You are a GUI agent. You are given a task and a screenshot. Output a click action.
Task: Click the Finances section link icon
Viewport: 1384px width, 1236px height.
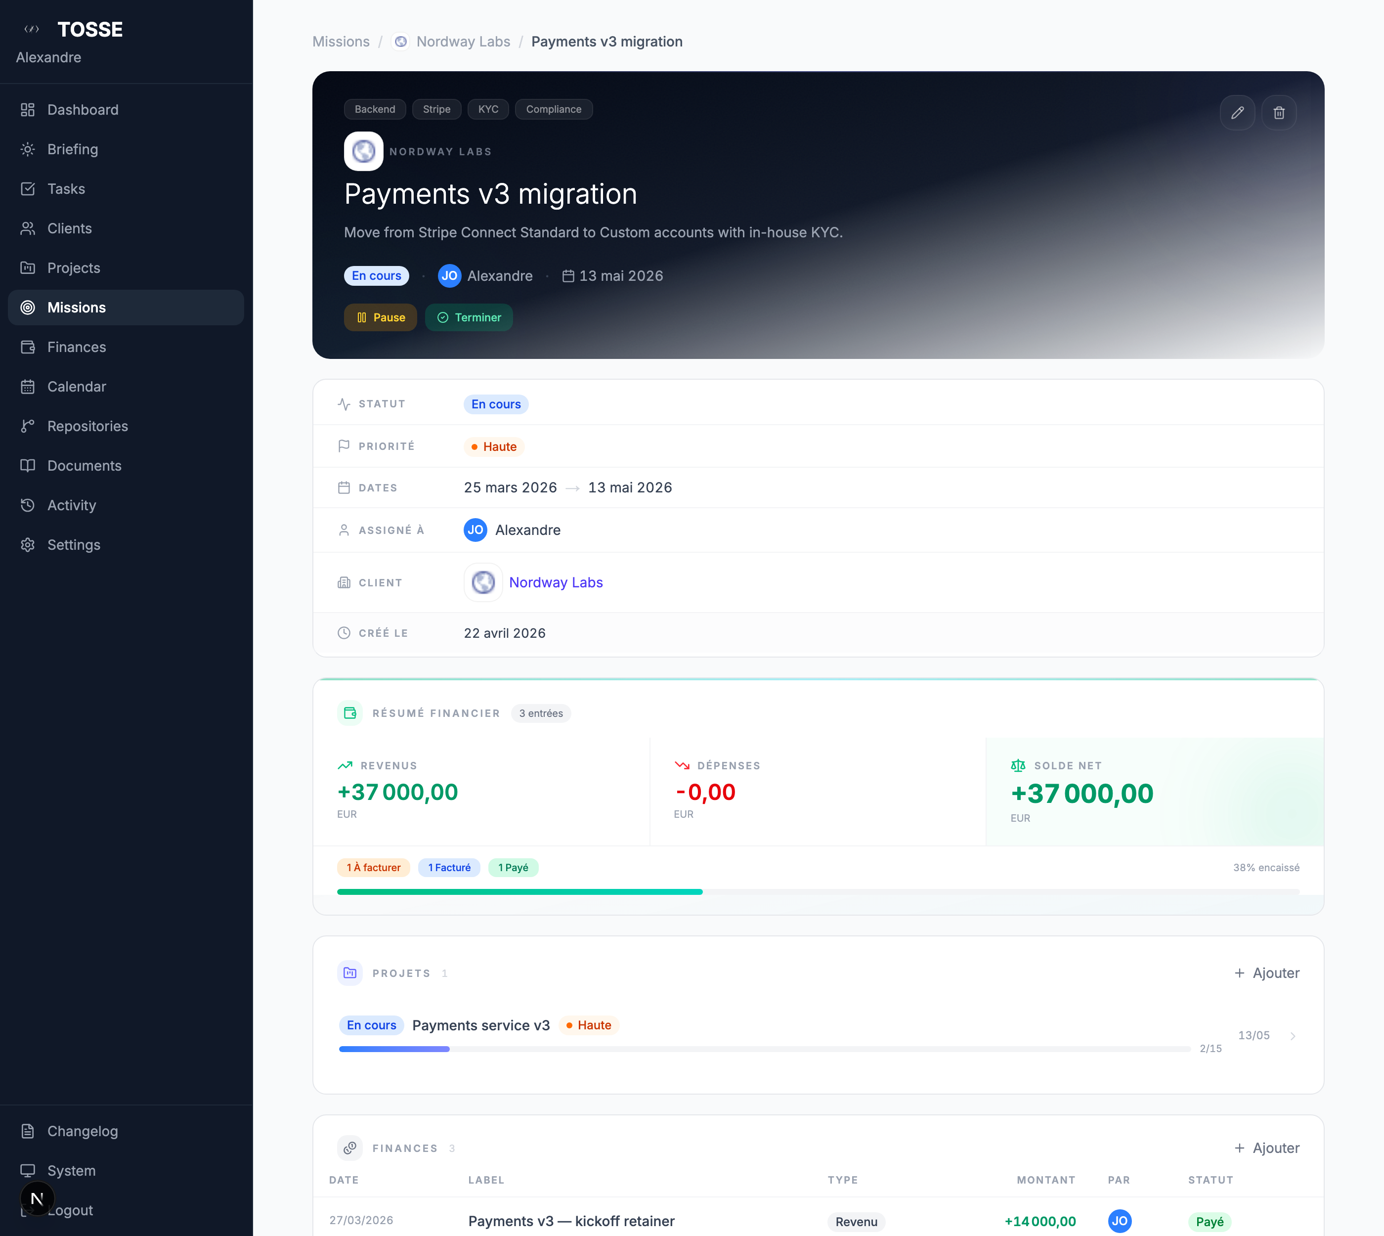click(x=350, y=1148)
